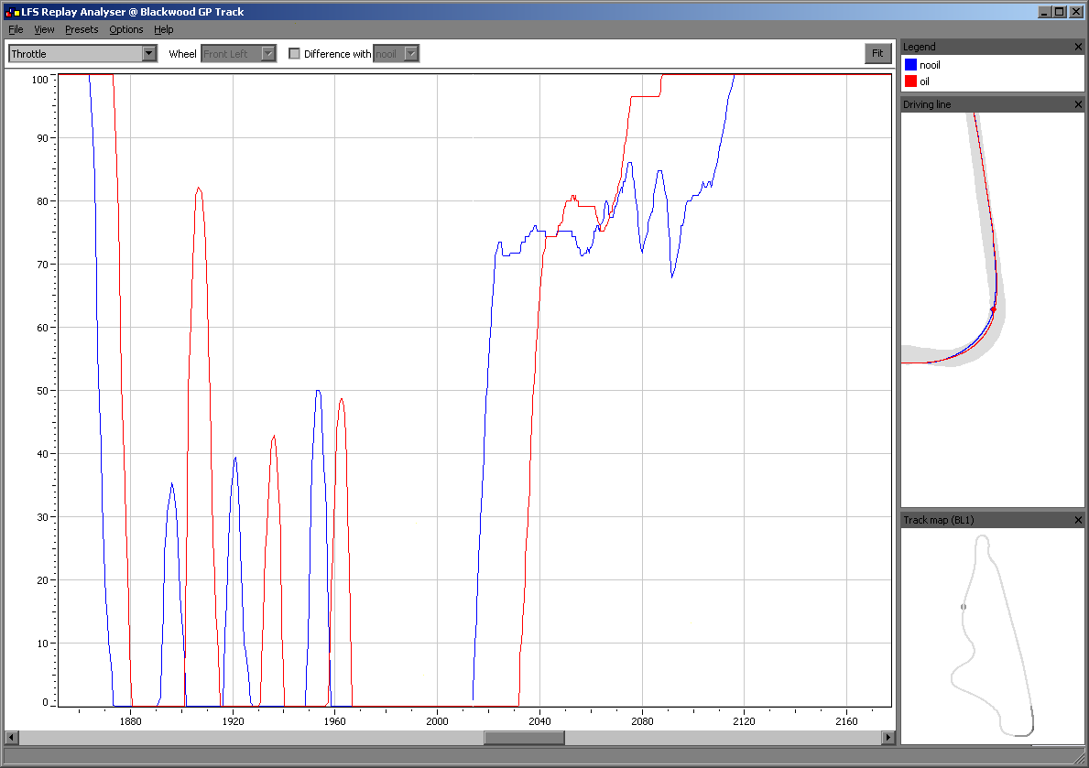Click the 100 y-axis label
Viewport: 1089px width, 768px height.
pos(39,79)
